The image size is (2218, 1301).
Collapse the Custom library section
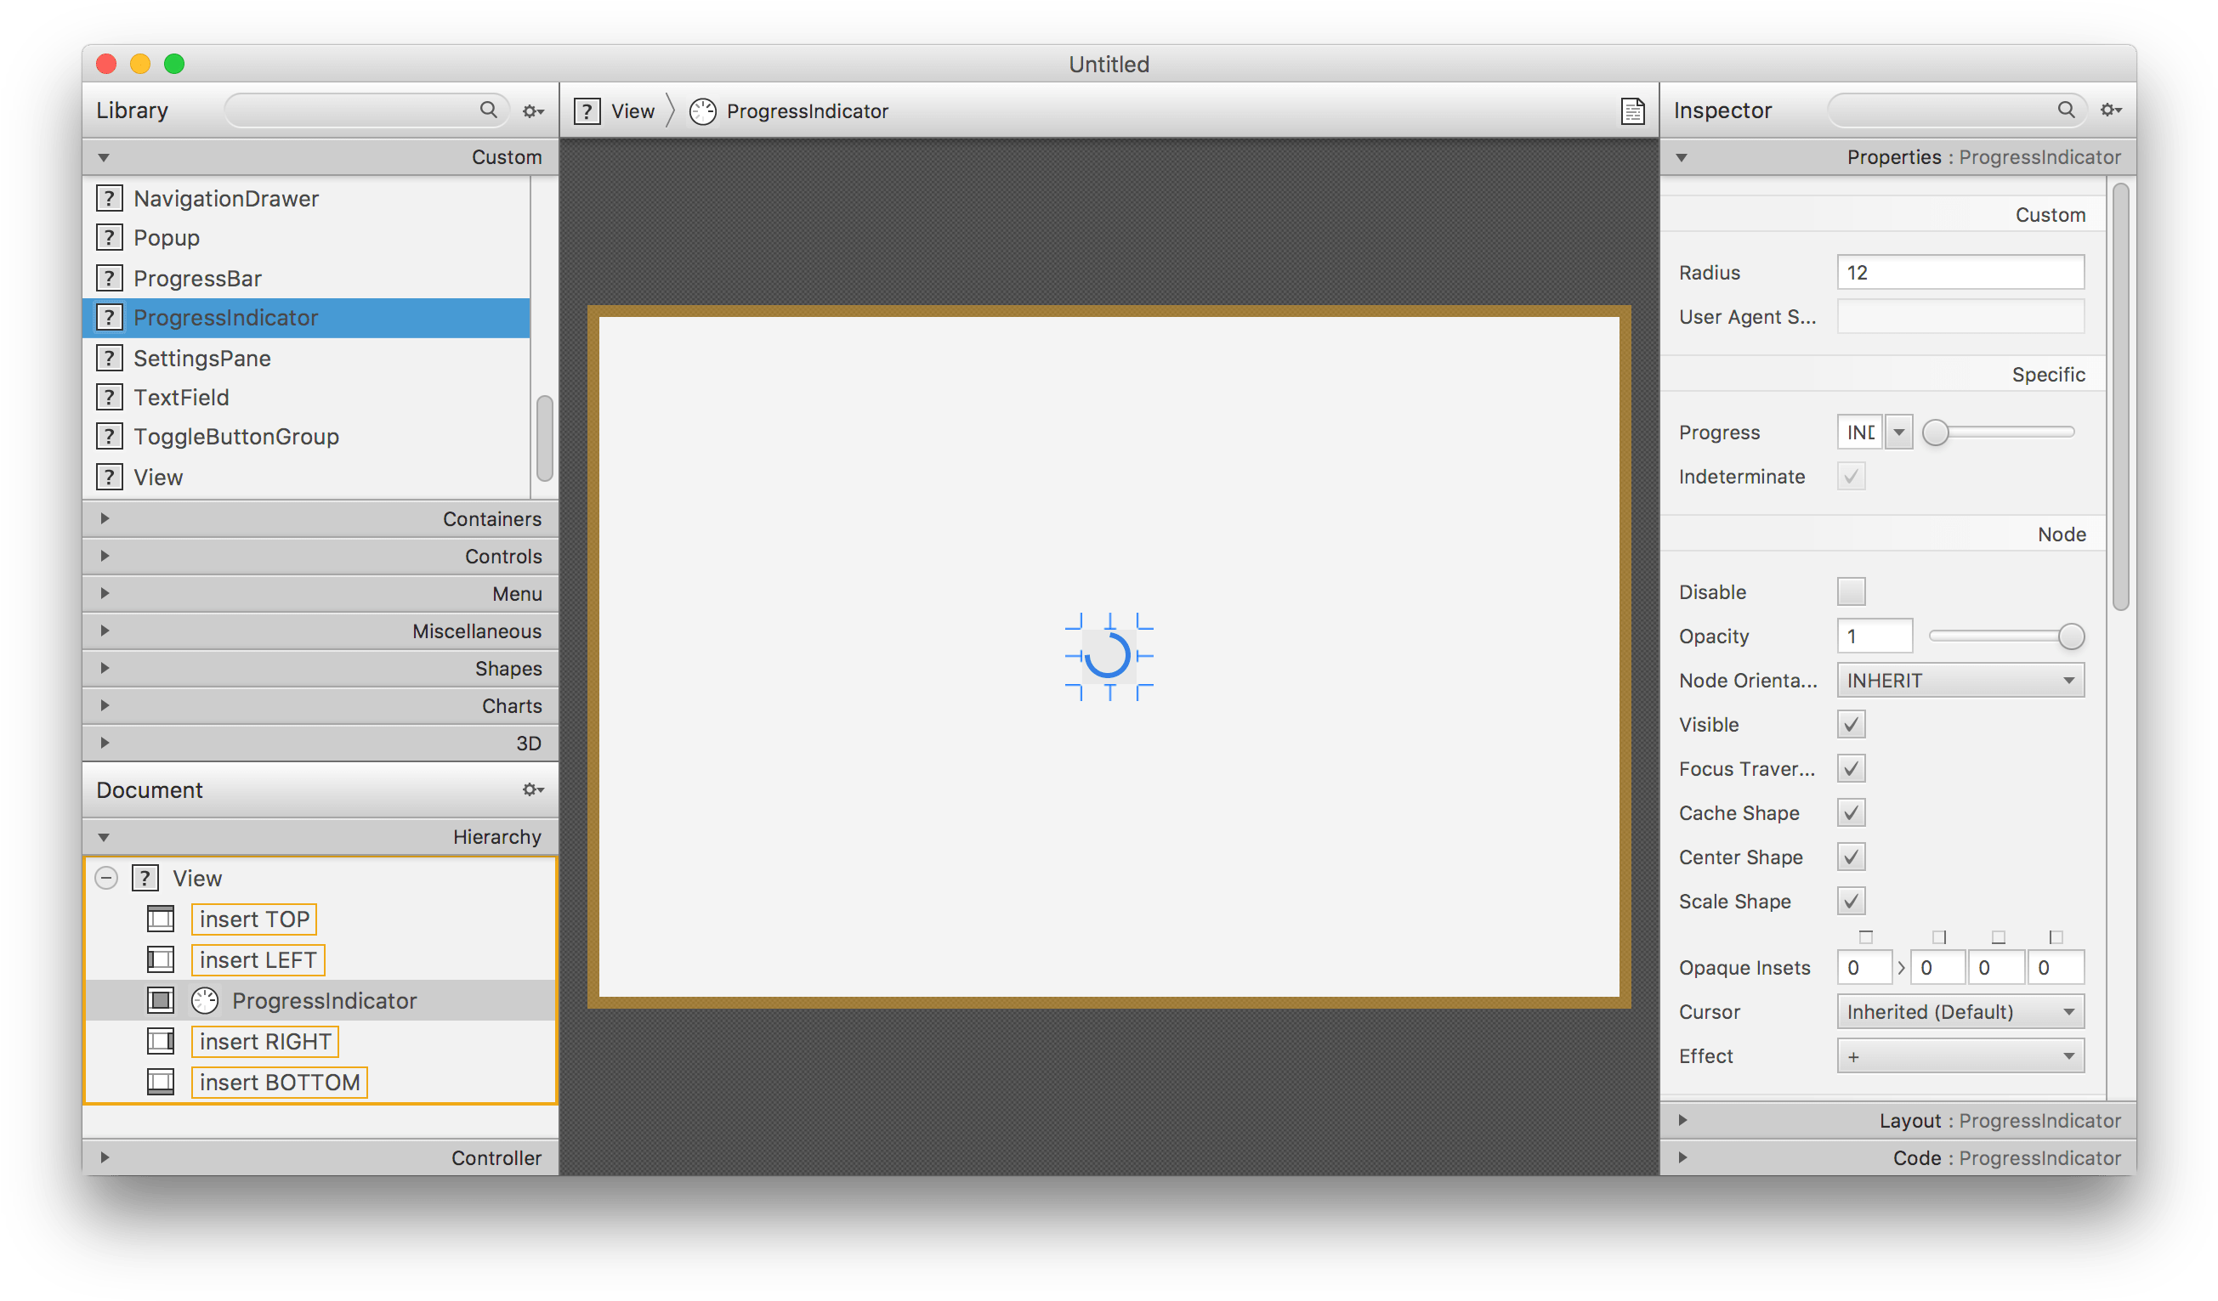coord(104,157)
